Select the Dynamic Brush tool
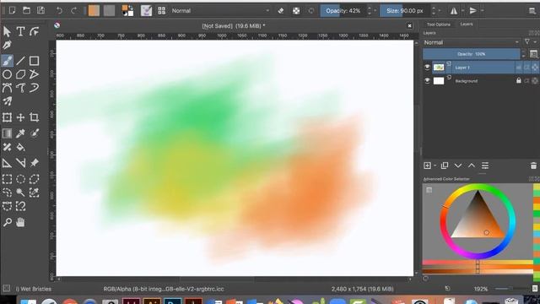540x304 pixels. pyautogui.click(x=34, y=88)
